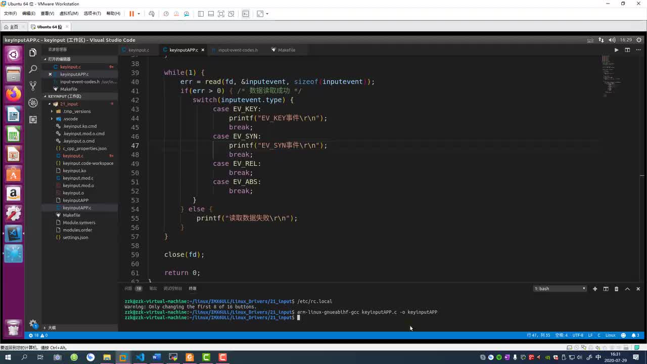This screenshot has height=364, width=647.
Task: Collapse the 21_input folder
Action: tap(69, 104)
